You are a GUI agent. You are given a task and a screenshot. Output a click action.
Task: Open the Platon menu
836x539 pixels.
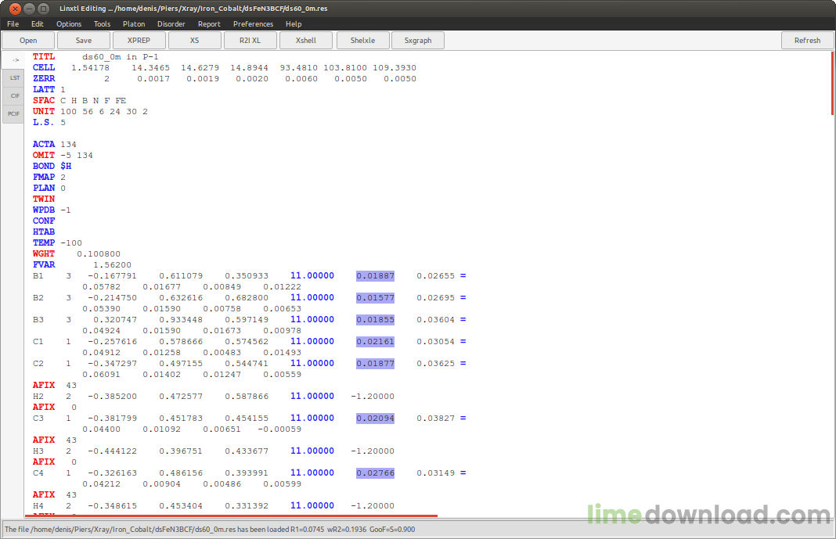tap(134, 24)
